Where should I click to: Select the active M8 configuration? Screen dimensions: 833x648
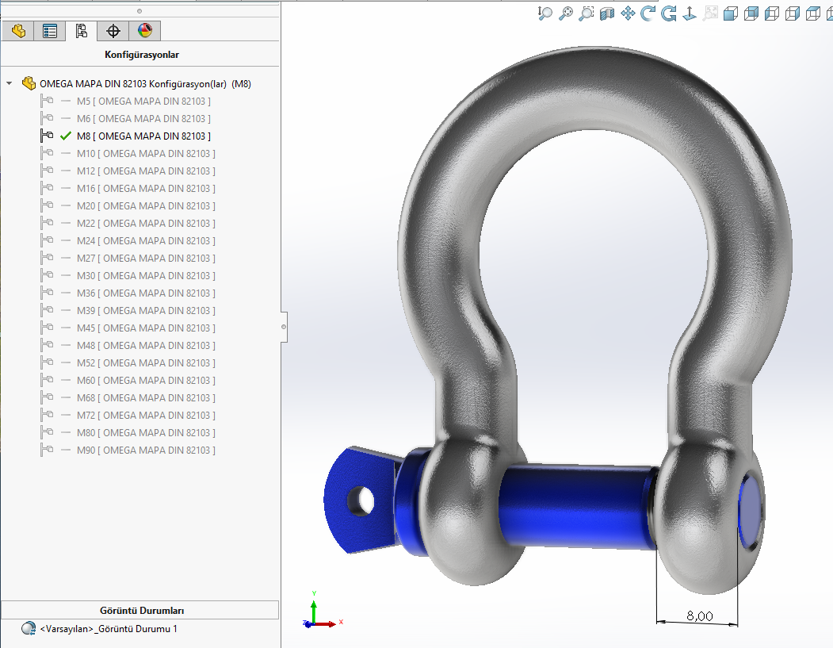(x=143, y=136)
